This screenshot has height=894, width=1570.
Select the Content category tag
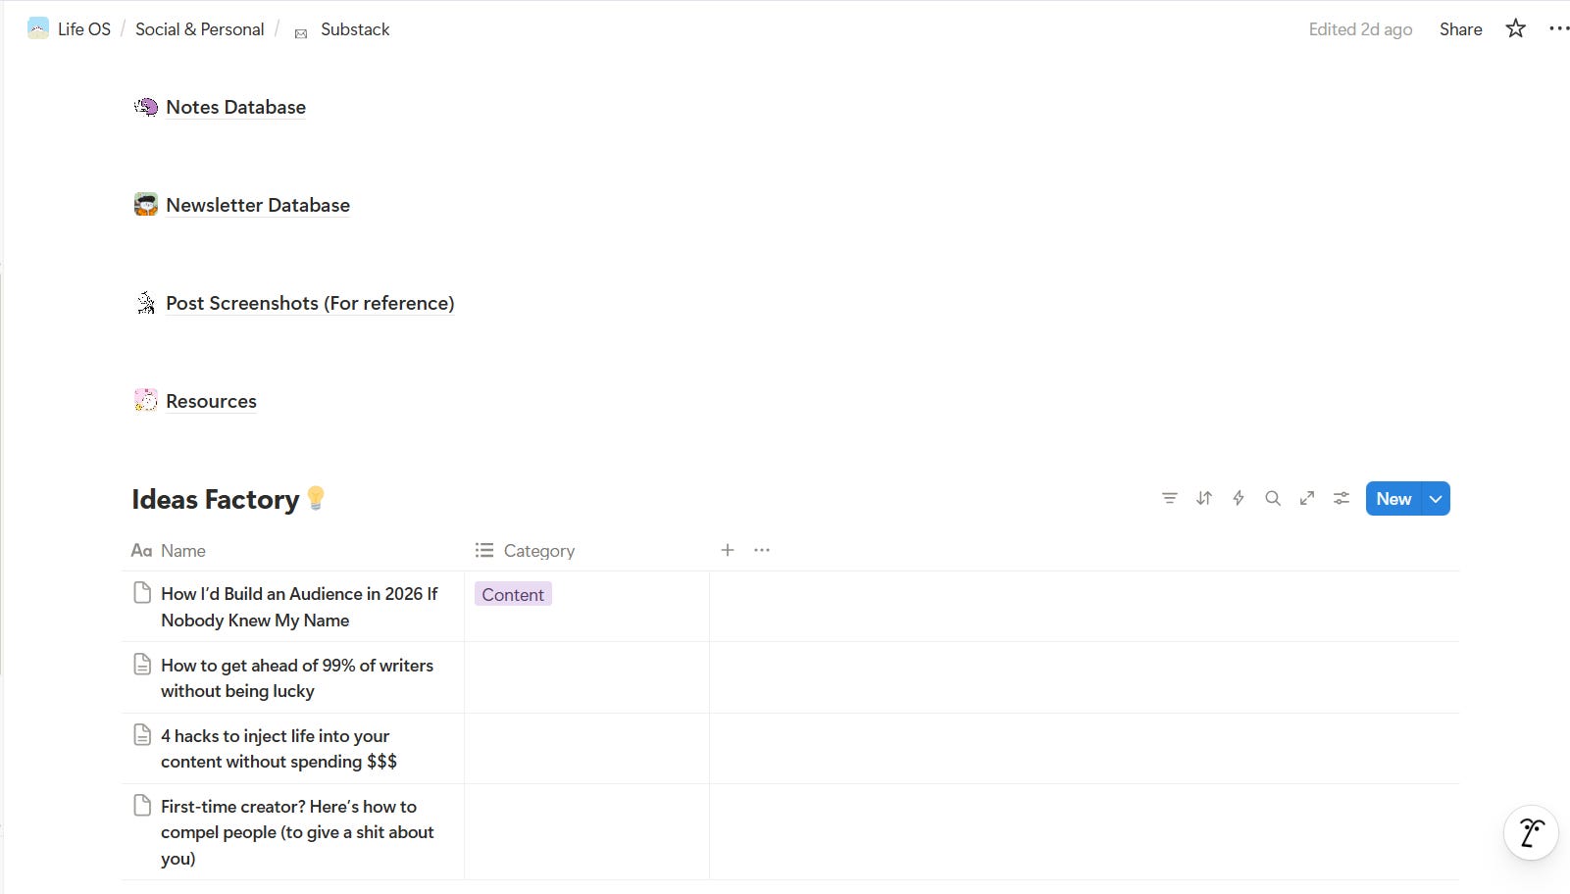click(x=513, y=594)
